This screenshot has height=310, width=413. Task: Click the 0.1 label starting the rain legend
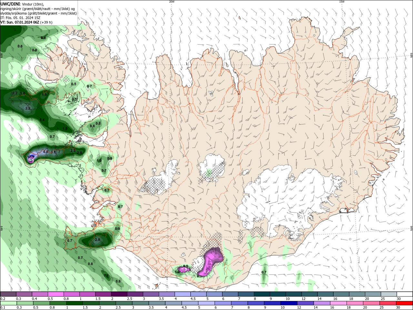[3, 308]
